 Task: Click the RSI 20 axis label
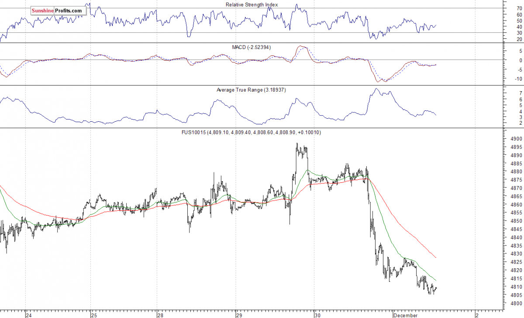[x=519, y=39]
